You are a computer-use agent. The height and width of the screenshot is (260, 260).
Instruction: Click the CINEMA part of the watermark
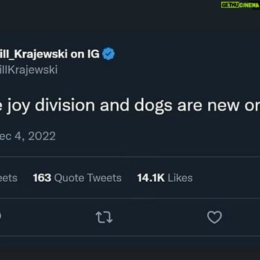point(249,5)
